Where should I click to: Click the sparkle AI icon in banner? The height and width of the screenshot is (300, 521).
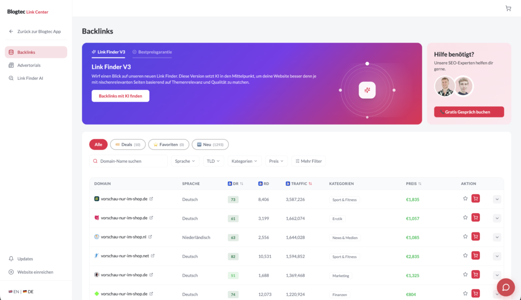(x=367, y=90)
